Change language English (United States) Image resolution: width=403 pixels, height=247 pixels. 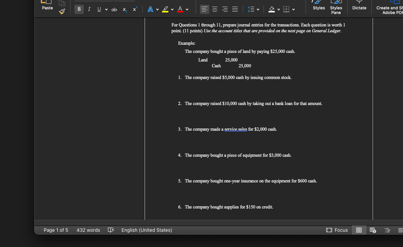point(147,230)
